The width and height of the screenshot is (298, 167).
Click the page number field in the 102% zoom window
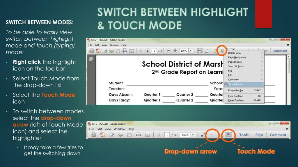(167, 135)
